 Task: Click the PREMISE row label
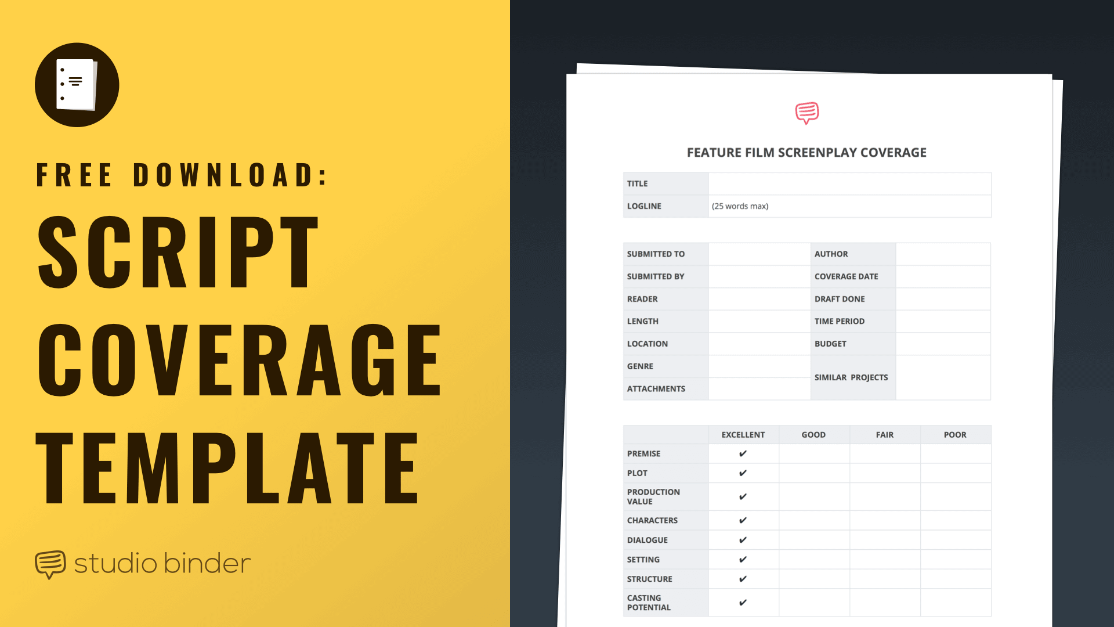click(x=643, y=454)
